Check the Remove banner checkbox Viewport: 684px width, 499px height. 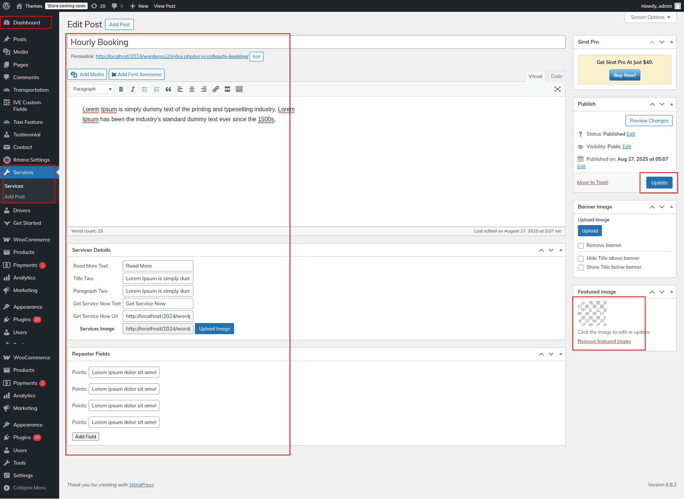[x=581, y=246]
